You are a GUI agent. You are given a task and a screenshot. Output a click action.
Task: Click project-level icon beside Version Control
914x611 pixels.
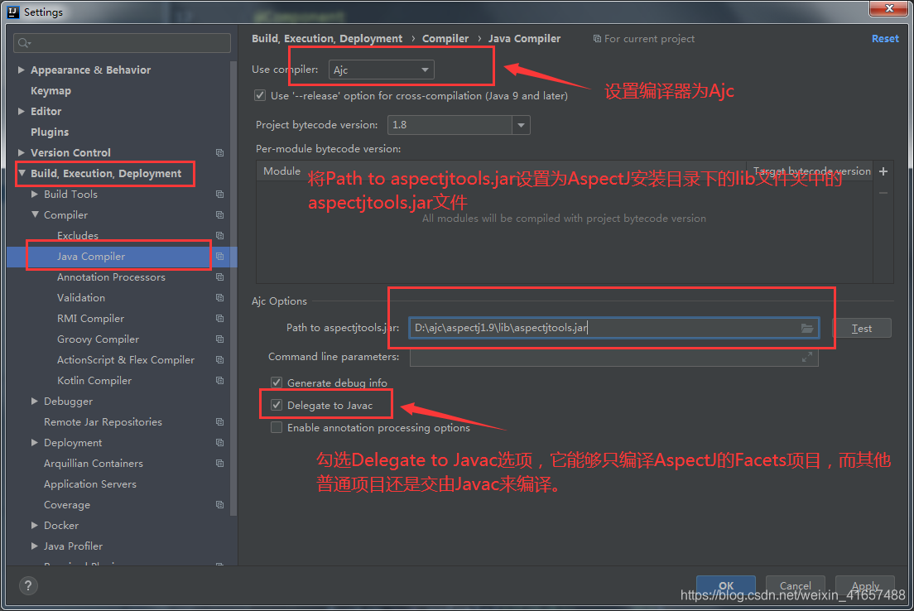219,152
